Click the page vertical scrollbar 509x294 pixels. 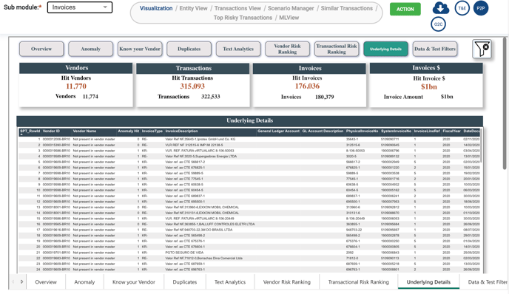[x=505, y=103]
